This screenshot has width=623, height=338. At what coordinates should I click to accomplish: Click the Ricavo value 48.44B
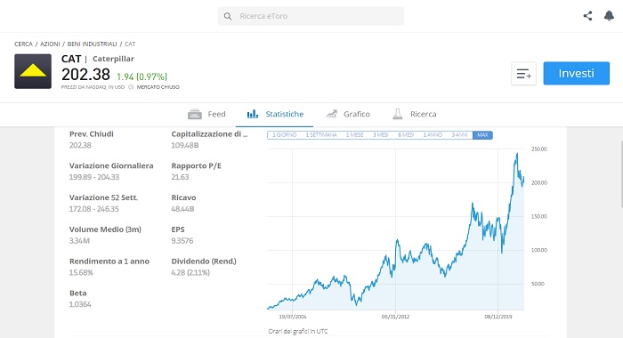182,209
